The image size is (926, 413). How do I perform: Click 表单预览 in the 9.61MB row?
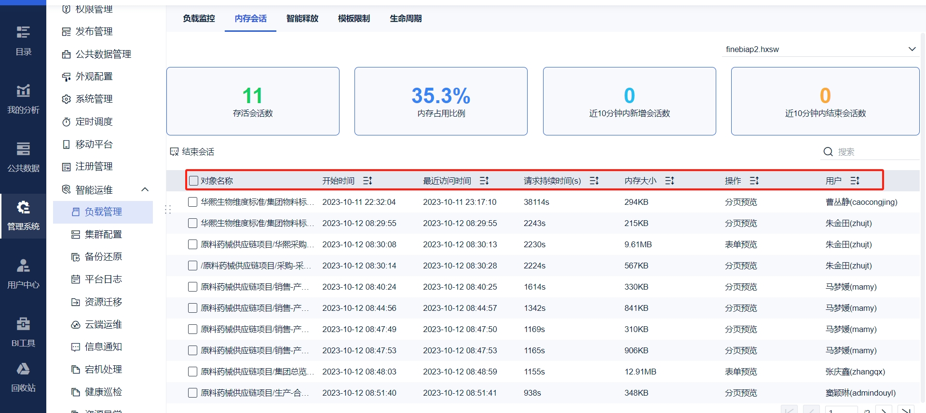(741, 244)
